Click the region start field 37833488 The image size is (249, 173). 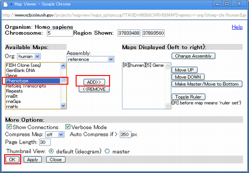(129, 33)
